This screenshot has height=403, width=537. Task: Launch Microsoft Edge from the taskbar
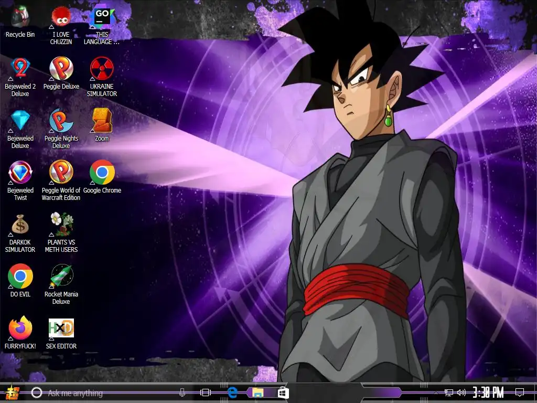232,393
